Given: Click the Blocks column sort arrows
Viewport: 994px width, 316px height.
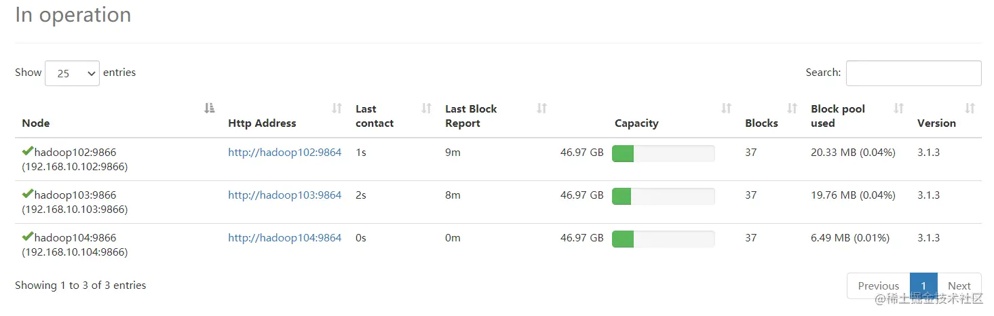Looking at the screenshot, I should click(x=792, y=108).
